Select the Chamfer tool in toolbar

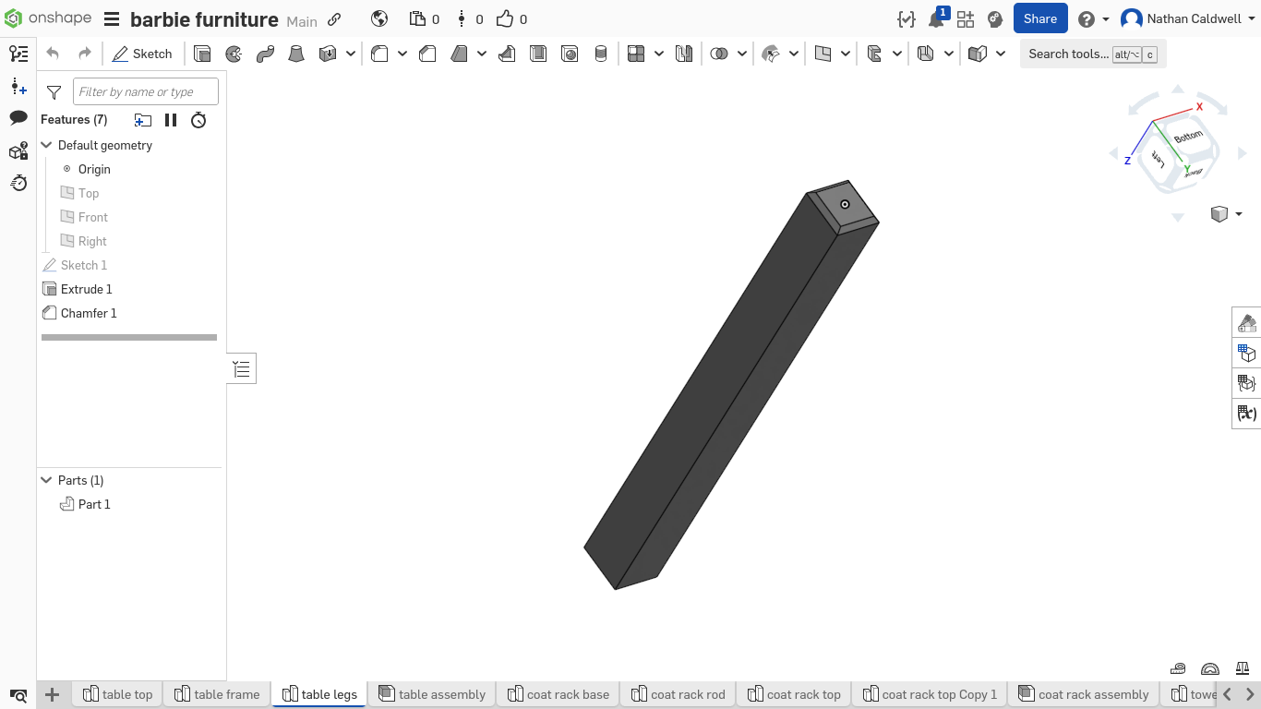tap(427, 54)
